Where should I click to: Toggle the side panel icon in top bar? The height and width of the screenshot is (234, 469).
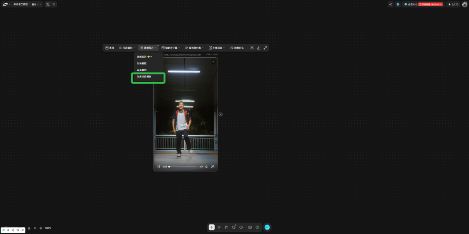coord(54,5)
